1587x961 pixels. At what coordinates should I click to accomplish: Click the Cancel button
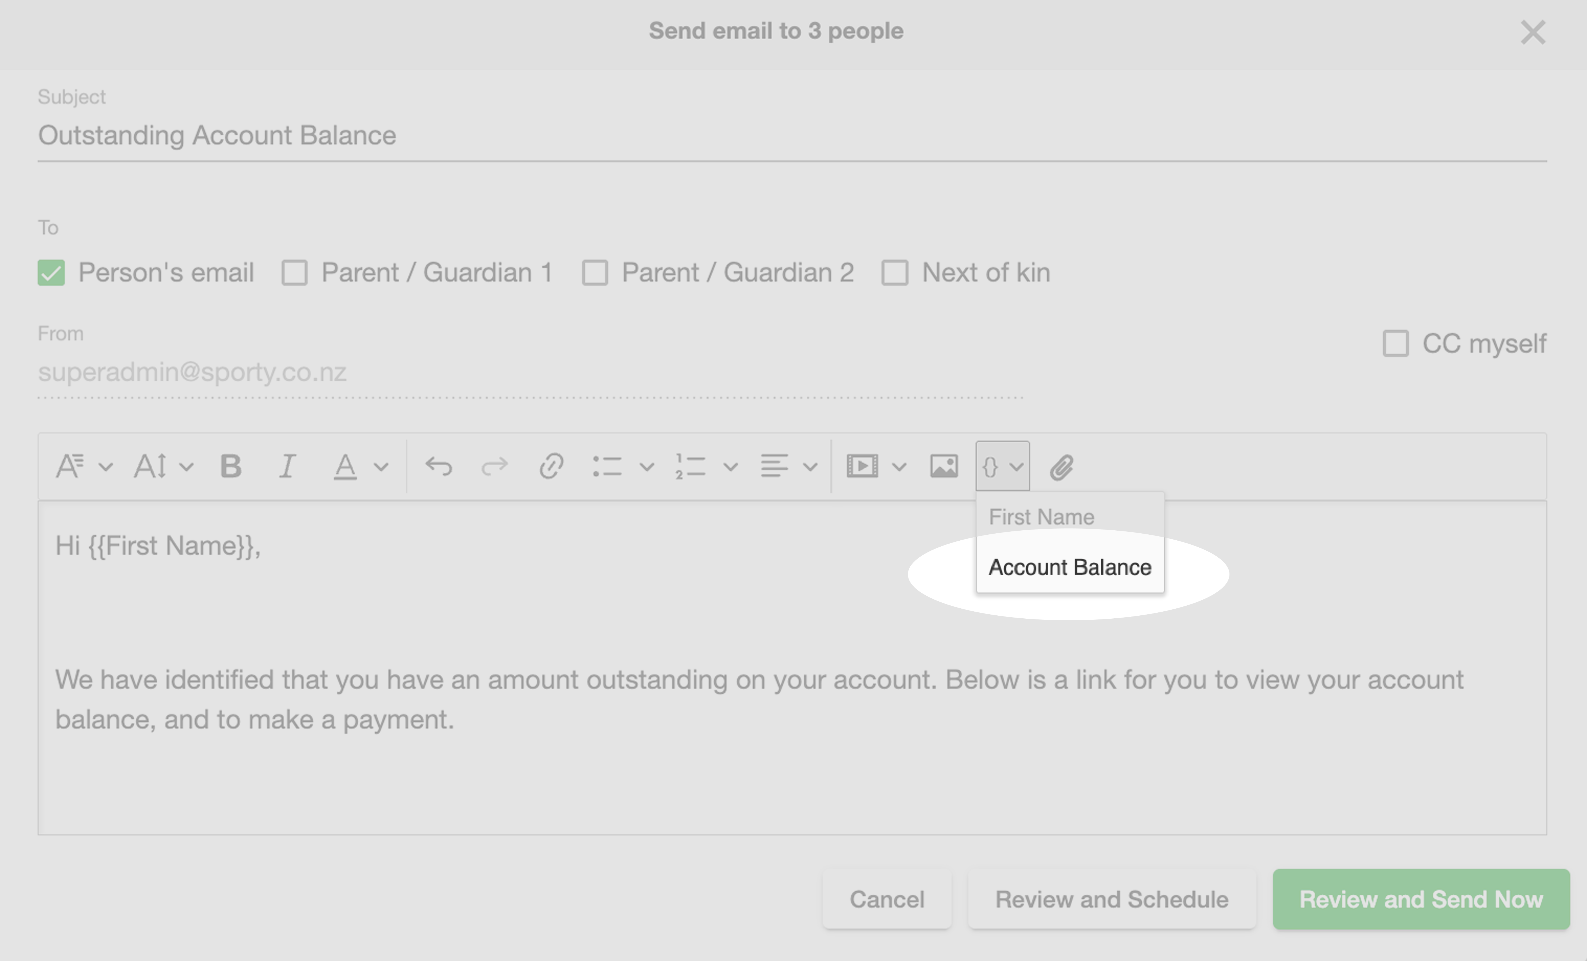887,899
